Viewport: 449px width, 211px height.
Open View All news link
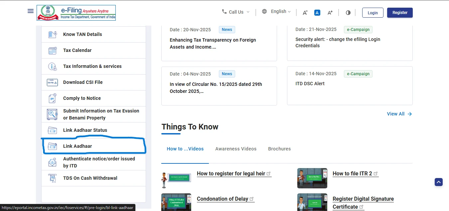pos(399,114)
